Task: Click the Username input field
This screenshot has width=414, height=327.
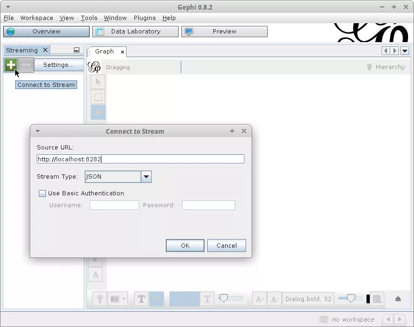Action: [x=114, y=205]
